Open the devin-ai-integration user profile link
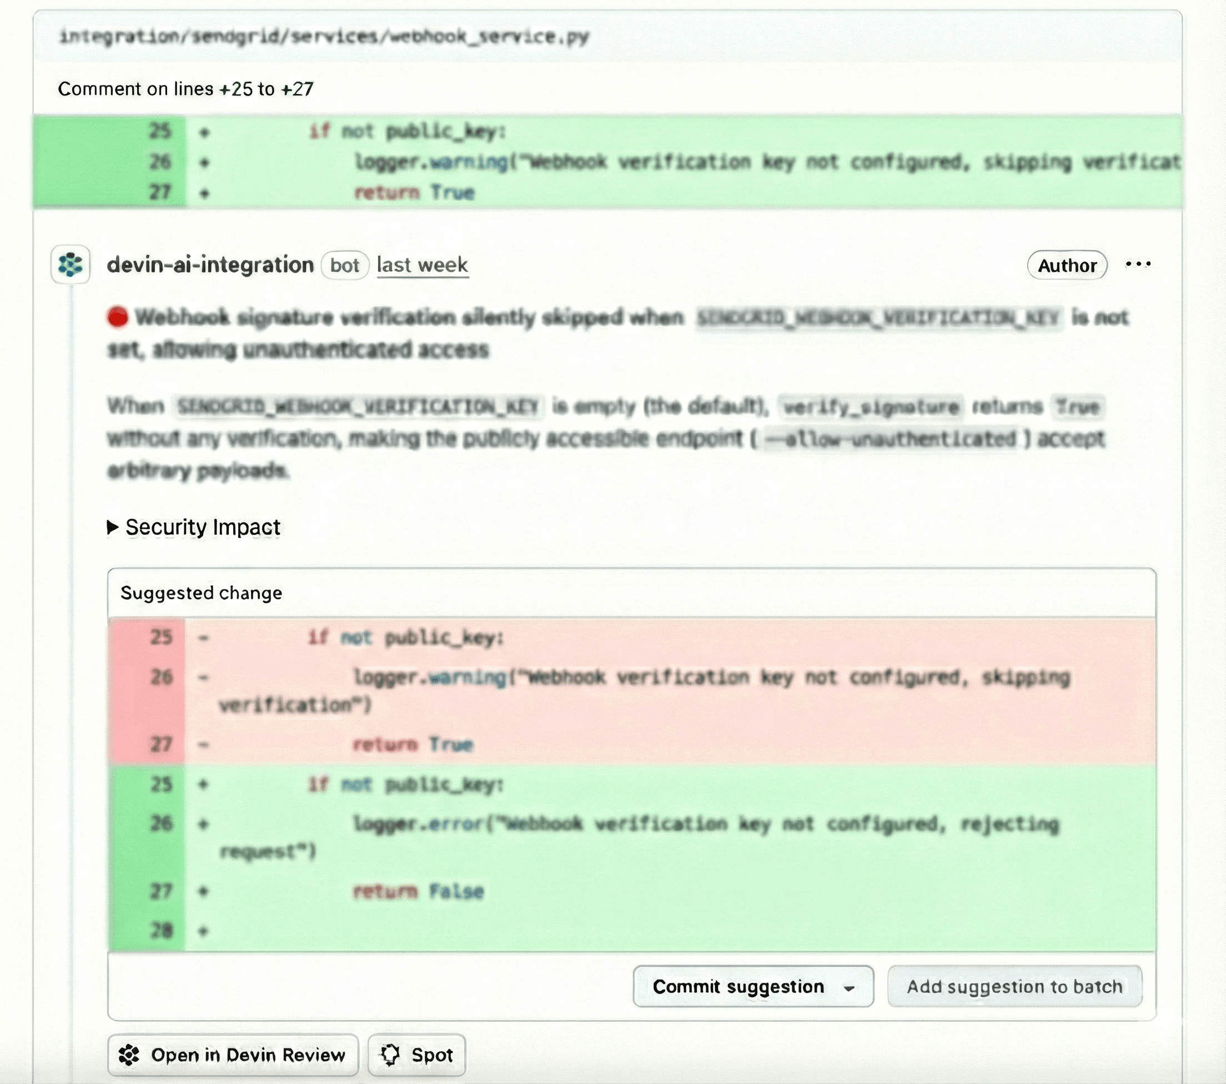Screen dimensions: 1226x1084 coord(210,264)
